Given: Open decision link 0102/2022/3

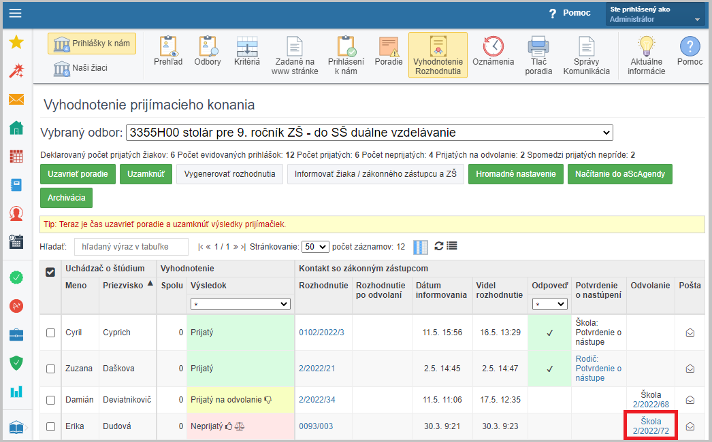Looking at the screenshot, I should click(321, 333).
